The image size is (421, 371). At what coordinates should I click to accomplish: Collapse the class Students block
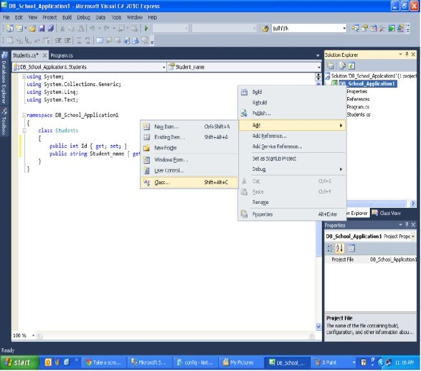(x=24, y=131)
